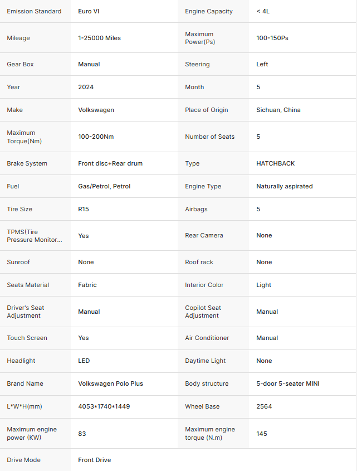Click the 1-25000 Miles value
357x471 pixels.
[99, 38]
